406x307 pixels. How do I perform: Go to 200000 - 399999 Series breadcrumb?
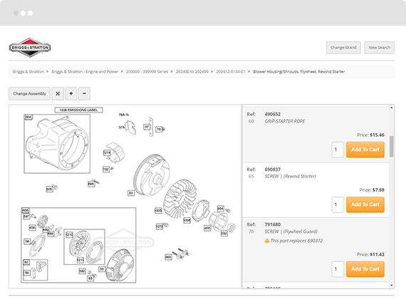[147, 71]
